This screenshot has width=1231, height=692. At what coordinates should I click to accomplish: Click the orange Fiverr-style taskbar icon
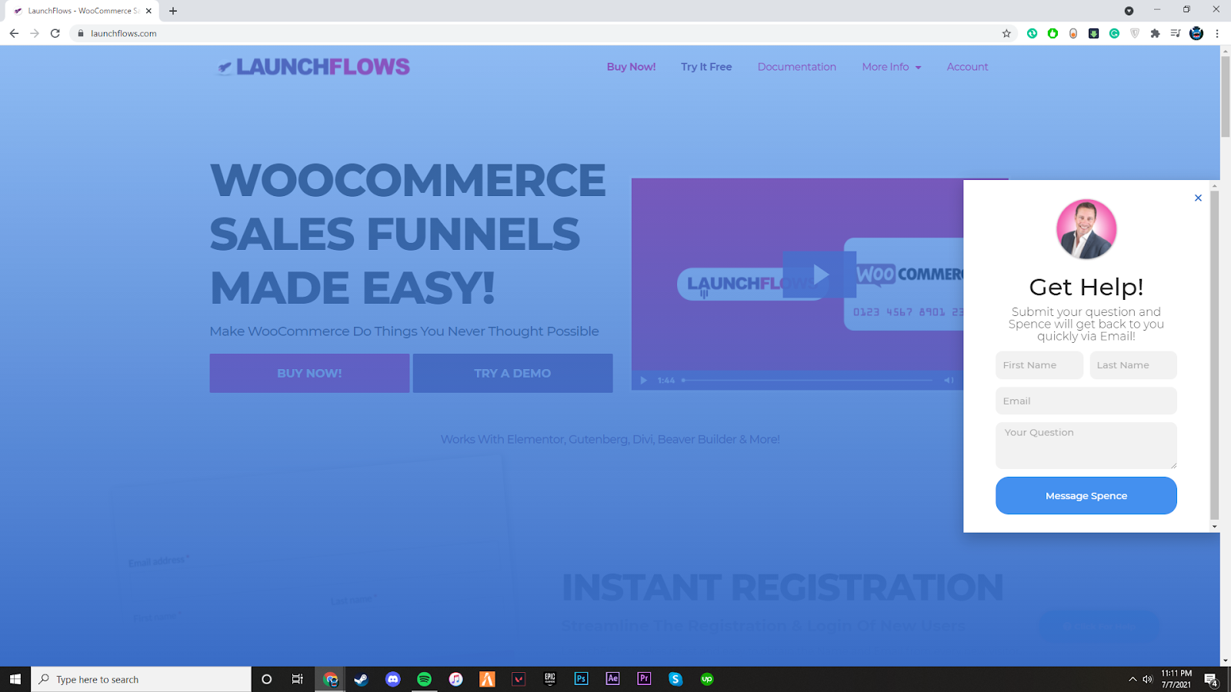pos(487,679)
